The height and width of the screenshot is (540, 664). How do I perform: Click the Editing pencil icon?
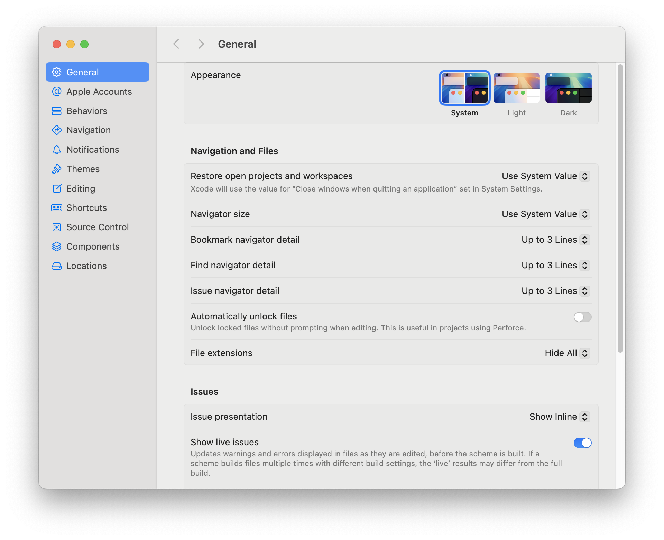click(x=56, y=188)
